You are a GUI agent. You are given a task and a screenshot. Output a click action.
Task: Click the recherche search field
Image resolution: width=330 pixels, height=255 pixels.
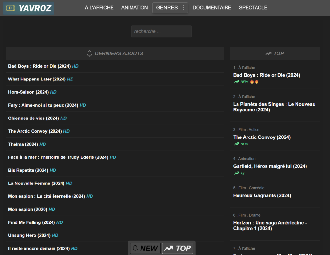(161, 31)
